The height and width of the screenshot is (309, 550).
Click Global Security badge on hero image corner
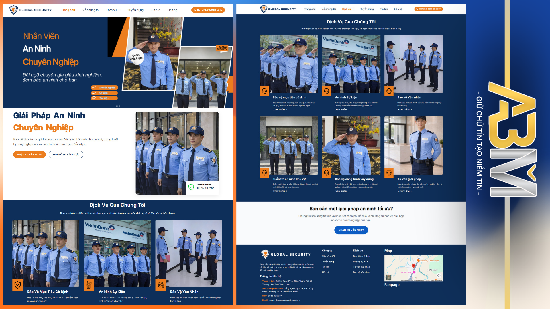[222, 48]
